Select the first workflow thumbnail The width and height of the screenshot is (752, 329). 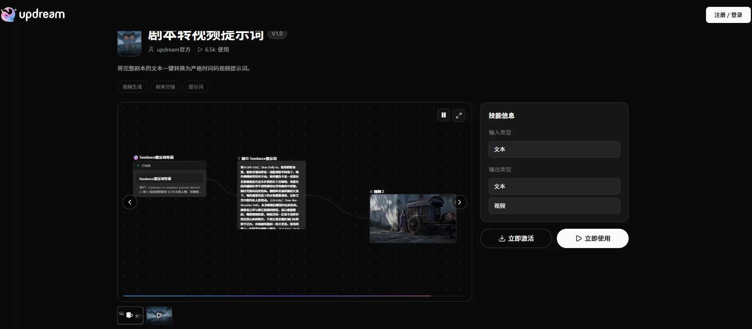[130, 315]
